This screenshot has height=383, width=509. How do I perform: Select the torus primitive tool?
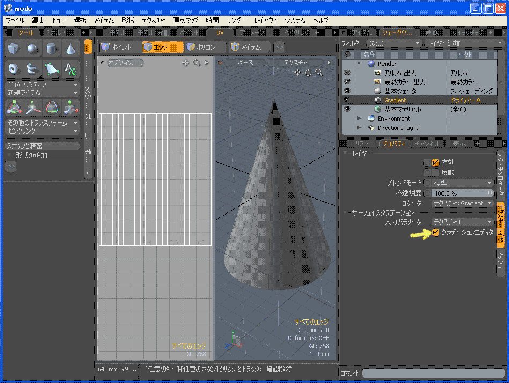[x=13, y=69]
